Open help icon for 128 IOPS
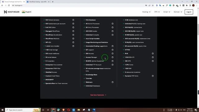This screenshot has width=199, height=112. pos(153,61)
